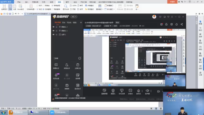This screenshot has width=204, height=115.
Task: Expand microphone options arrow
Action: (142, 91)
